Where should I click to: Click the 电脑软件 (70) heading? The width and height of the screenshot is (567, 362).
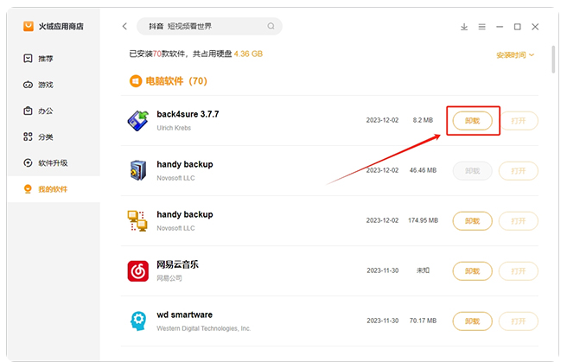[176, 81]
